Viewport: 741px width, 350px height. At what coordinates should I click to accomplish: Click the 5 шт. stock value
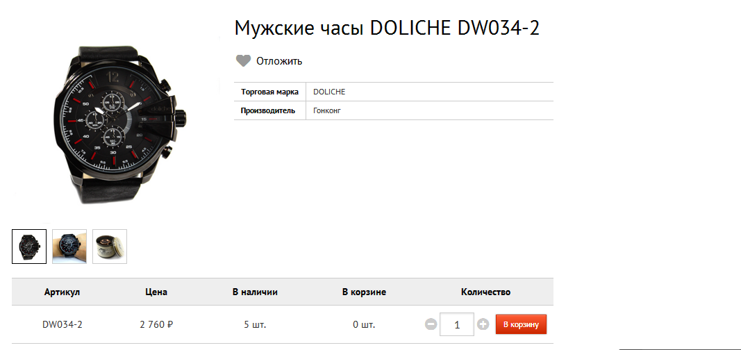(255, 324)
